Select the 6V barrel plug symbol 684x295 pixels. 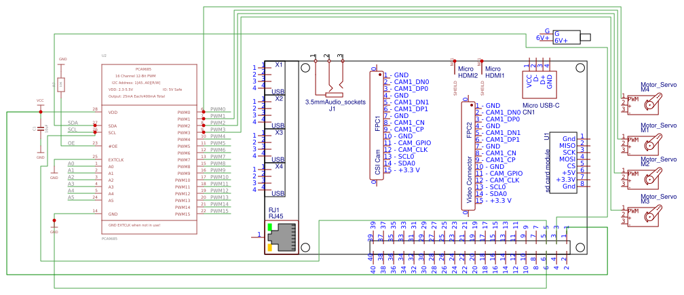point(571,37)
